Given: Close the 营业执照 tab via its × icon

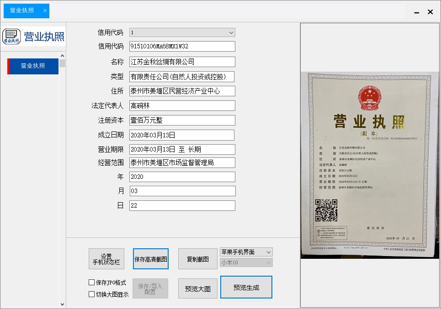Looking at the screenshot, I should 44,10.
